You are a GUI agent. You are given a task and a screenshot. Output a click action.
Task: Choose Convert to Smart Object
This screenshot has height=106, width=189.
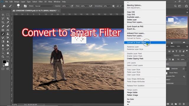[x=145, y=42]
